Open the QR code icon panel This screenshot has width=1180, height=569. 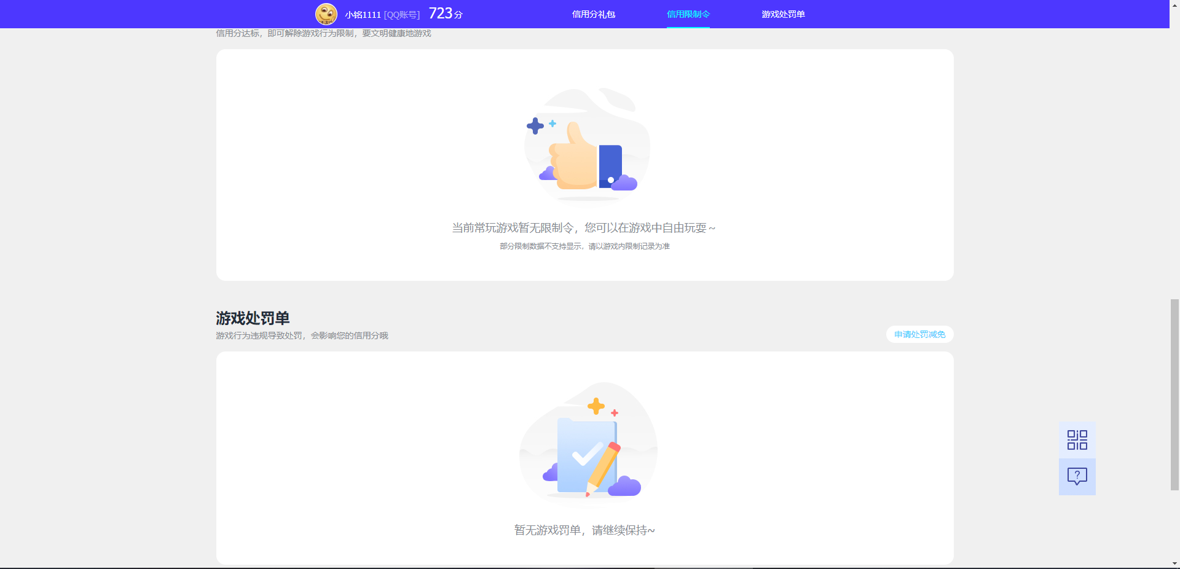click(x=1076, y=440)
